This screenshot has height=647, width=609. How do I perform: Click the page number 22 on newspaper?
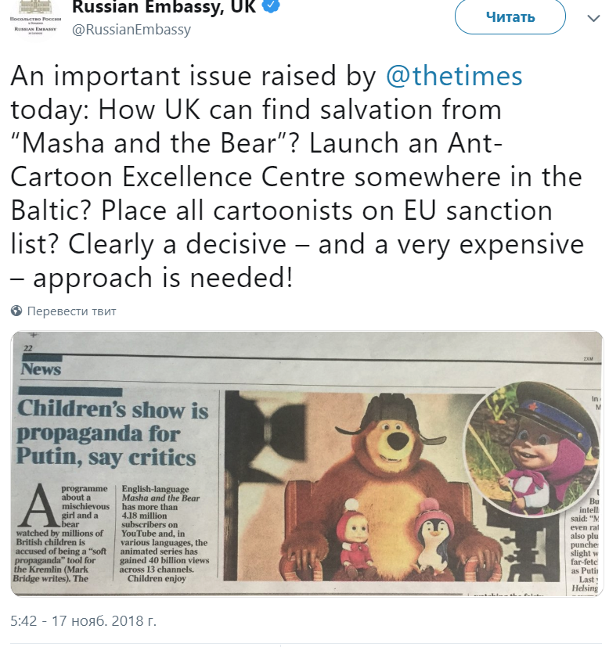pos(27,348)
